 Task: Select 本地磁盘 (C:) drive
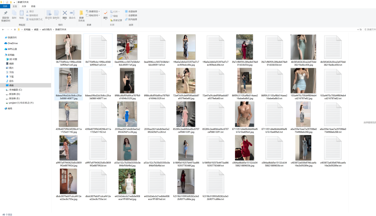point(15,90)
